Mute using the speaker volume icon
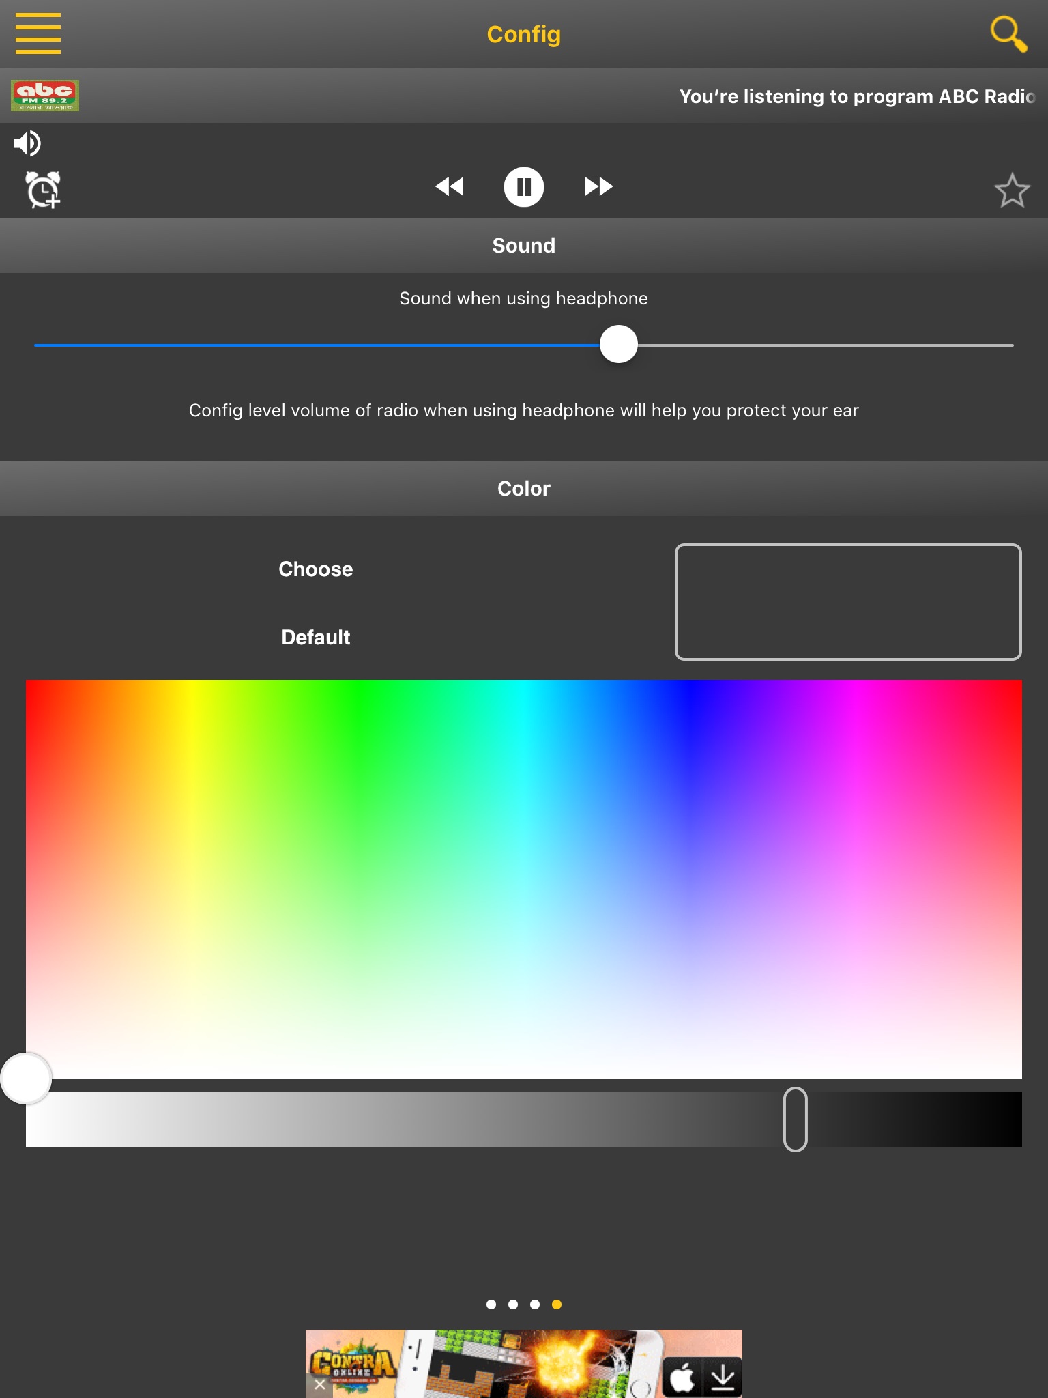Viewport: 1048px width, 1398px height. pyautogui.click(x=27, y=143)
